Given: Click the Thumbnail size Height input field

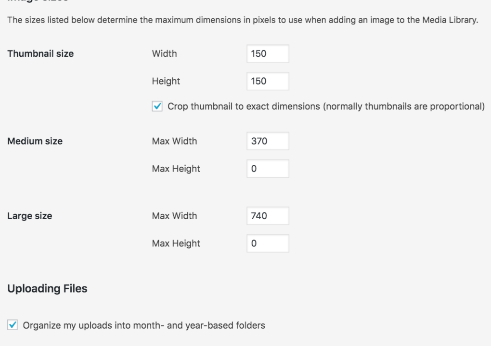Looking at the screenshot, I should pos(268,81).
